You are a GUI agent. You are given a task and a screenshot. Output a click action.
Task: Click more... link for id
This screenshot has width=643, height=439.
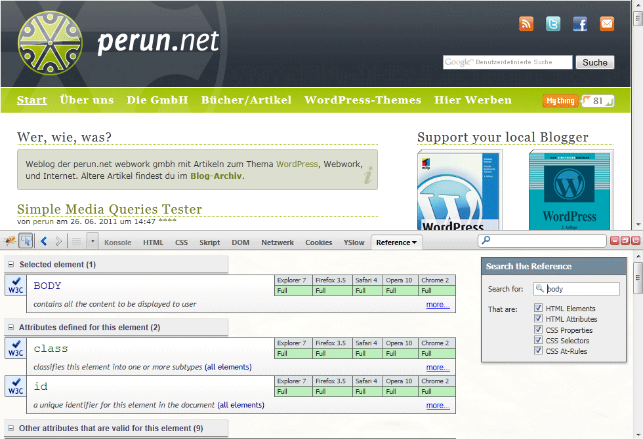(438, 406)
